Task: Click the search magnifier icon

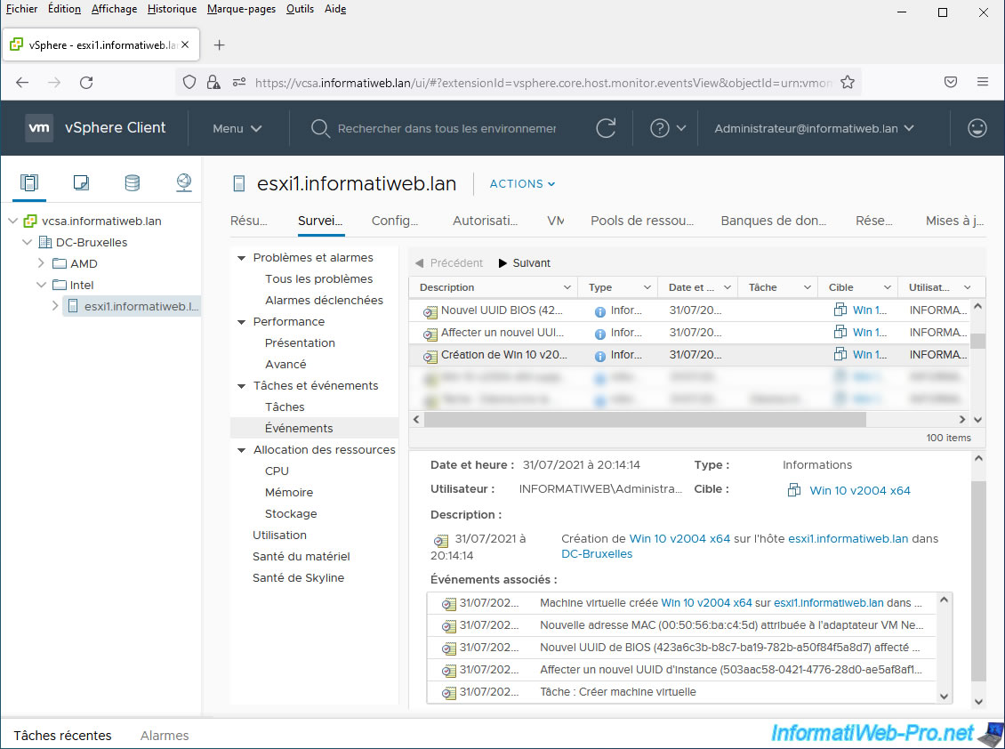Action: click(x=320, y=128)
